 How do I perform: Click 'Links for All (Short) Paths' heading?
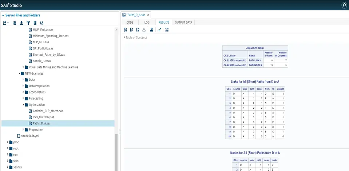255,81
